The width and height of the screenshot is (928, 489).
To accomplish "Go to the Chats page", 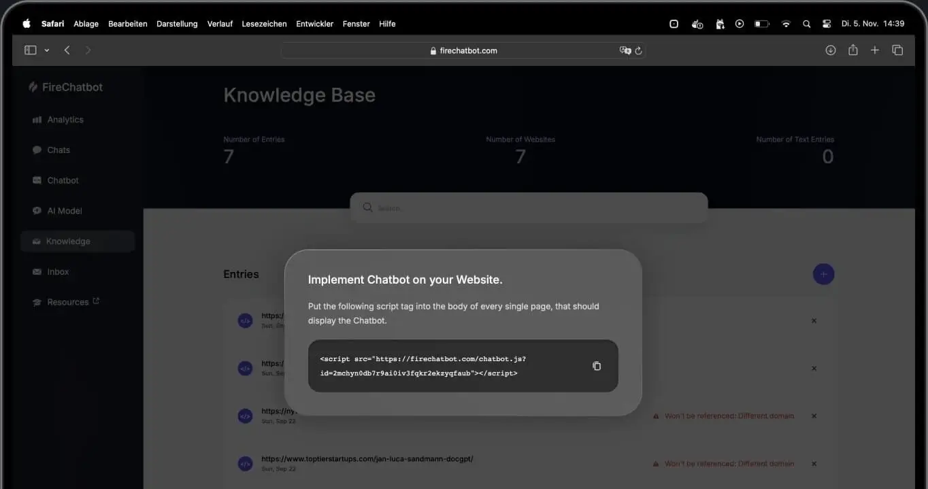I will click(x=51, y=150).
